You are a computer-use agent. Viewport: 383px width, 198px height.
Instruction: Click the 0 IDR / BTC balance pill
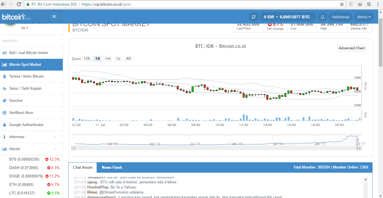288,17
